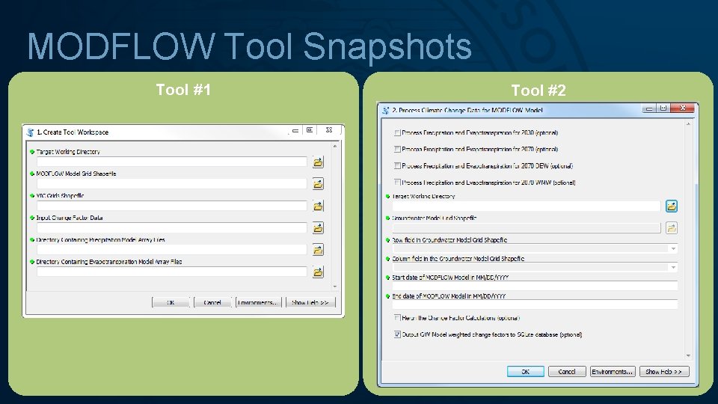Image resolution: width=718 pixels, height=404 pixels.
Task: Browse for VIC Grids Shapefile
Action: (318, 206)
